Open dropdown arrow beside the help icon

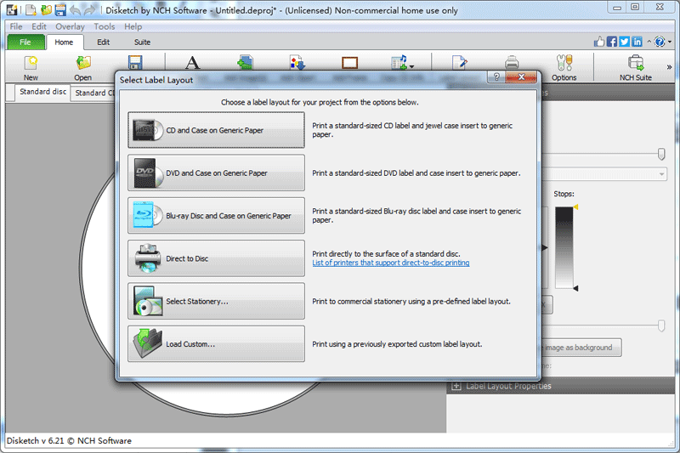click(670, 42)
